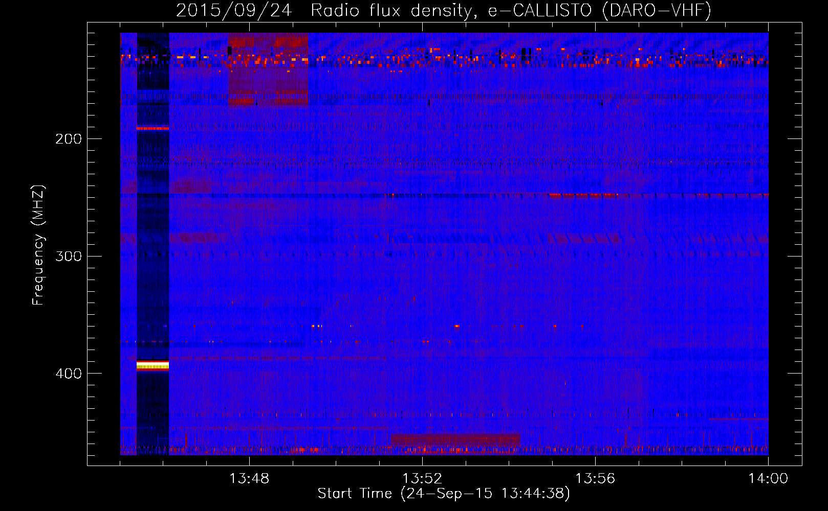This screenshot has height=511, width=828.
Task: Click the dark red block at spectrogram bottom near 13:52
Action: 455,439
